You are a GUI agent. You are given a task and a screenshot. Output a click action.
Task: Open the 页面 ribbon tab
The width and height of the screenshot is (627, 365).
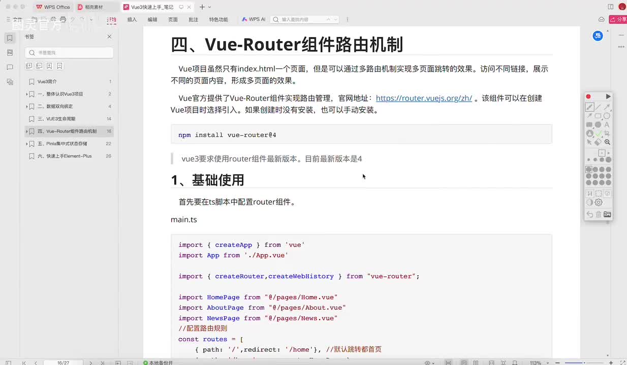pos(173,19)
